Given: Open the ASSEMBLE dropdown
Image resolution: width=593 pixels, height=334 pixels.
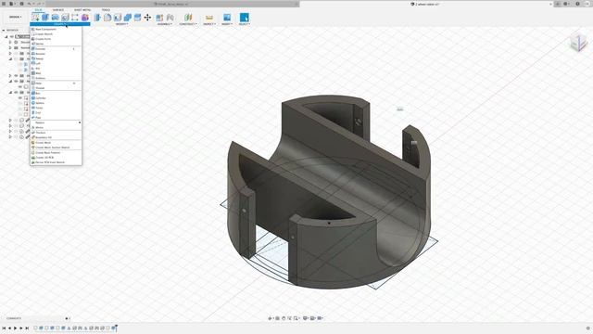Looking at the screenshot, I should 165,24.
